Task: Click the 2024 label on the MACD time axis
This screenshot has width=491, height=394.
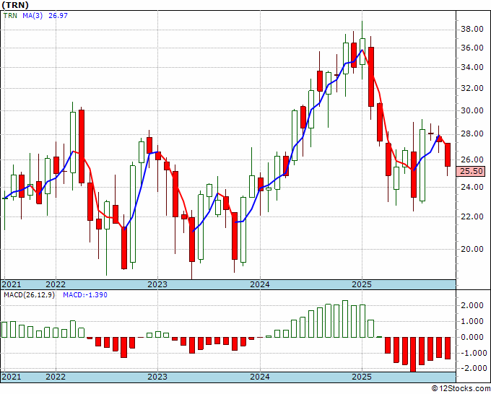Action: [260, 377]
